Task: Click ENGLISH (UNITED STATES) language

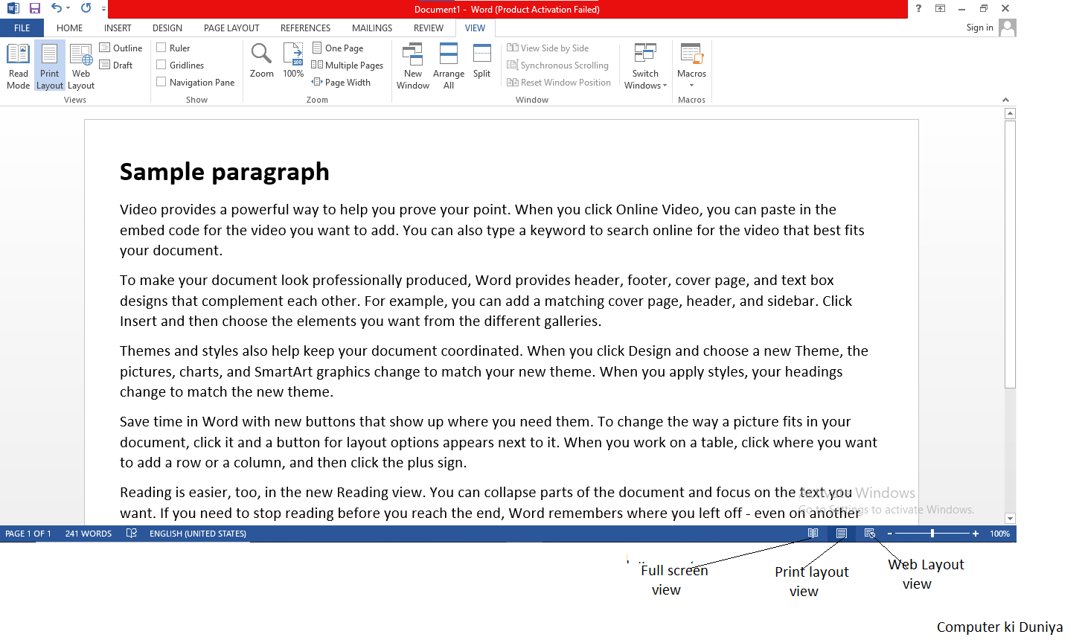Action: (198, 533)
